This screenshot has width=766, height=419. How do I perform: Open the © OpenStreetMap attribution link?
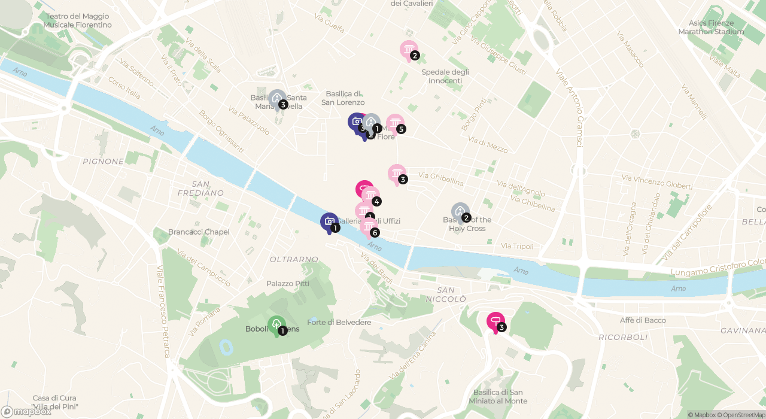(x=741, y=415)
